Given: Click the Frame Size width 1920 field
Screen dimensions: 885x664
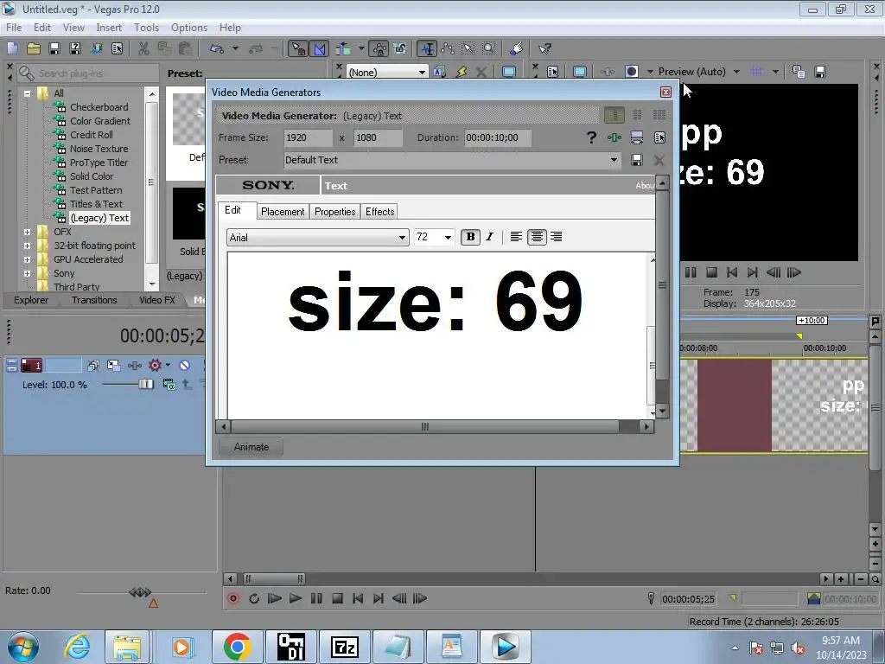Looking at the screenshot, I should click(308, 137).
